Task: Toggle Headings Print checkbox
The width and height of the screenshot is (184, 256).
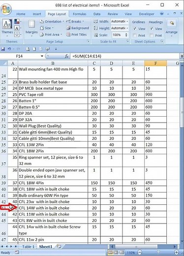Action: point(152,35)
